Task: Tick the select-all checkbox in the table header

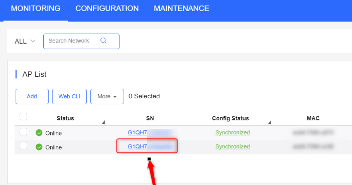Action: pos(23,117)
